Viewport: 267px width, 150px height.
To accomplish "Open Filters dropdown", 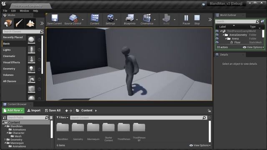I will pos(62,117).
